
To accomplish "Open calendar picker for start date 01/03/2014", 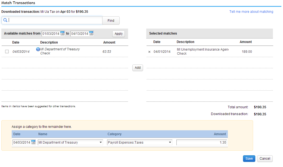I will coord(62,34).
